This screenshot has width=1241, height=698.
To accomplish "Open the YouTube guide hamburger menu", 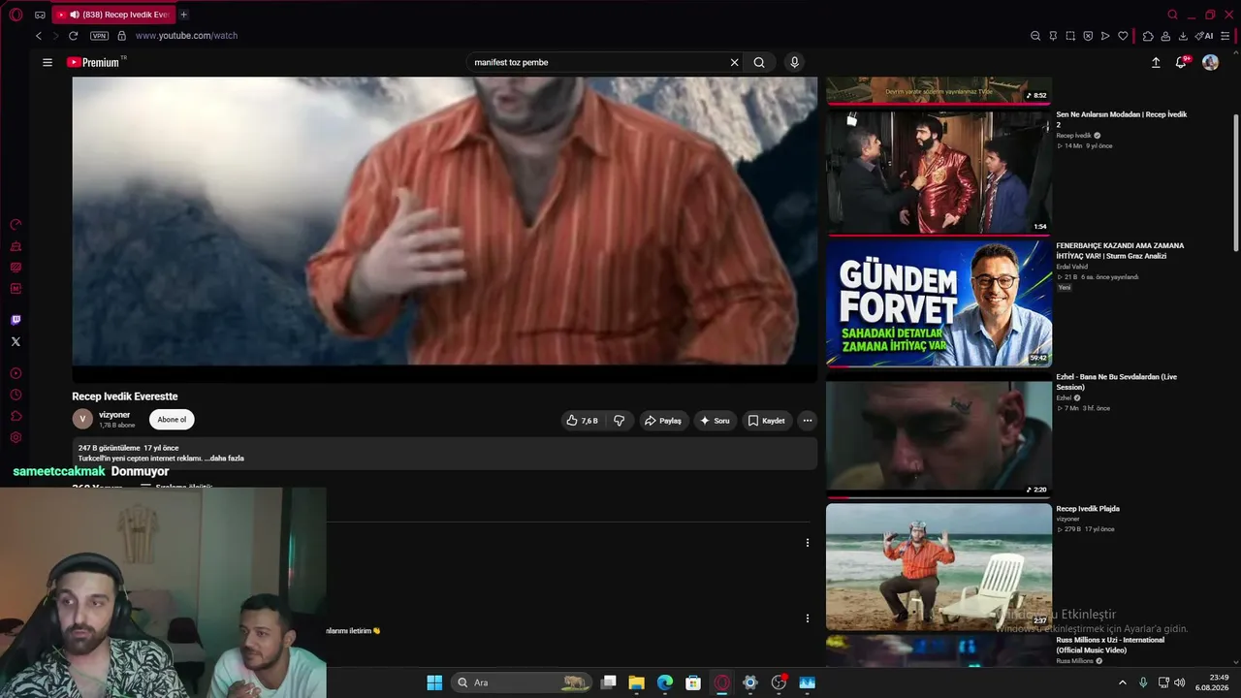I will coord(48,62).
